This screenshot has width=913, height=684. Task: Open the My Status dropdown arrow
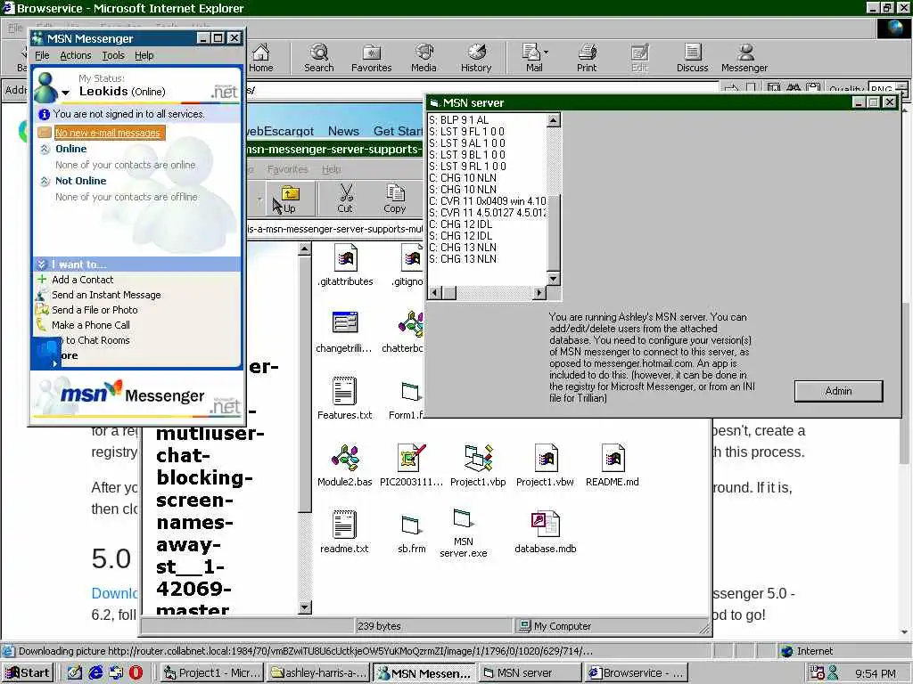[66, 93]
